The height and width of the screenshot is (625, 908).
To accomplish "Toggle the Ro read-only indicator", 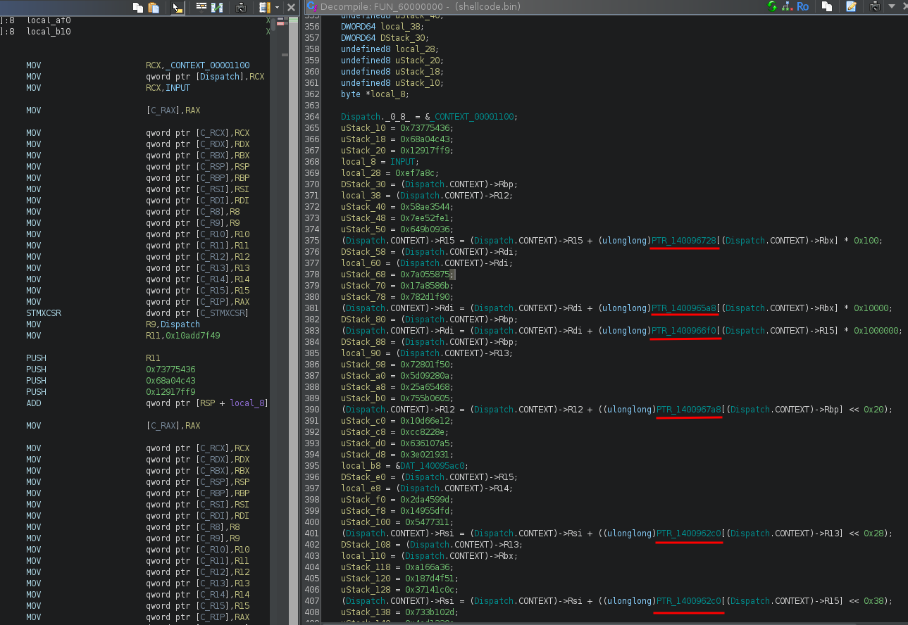I will (x=802, y=6).
